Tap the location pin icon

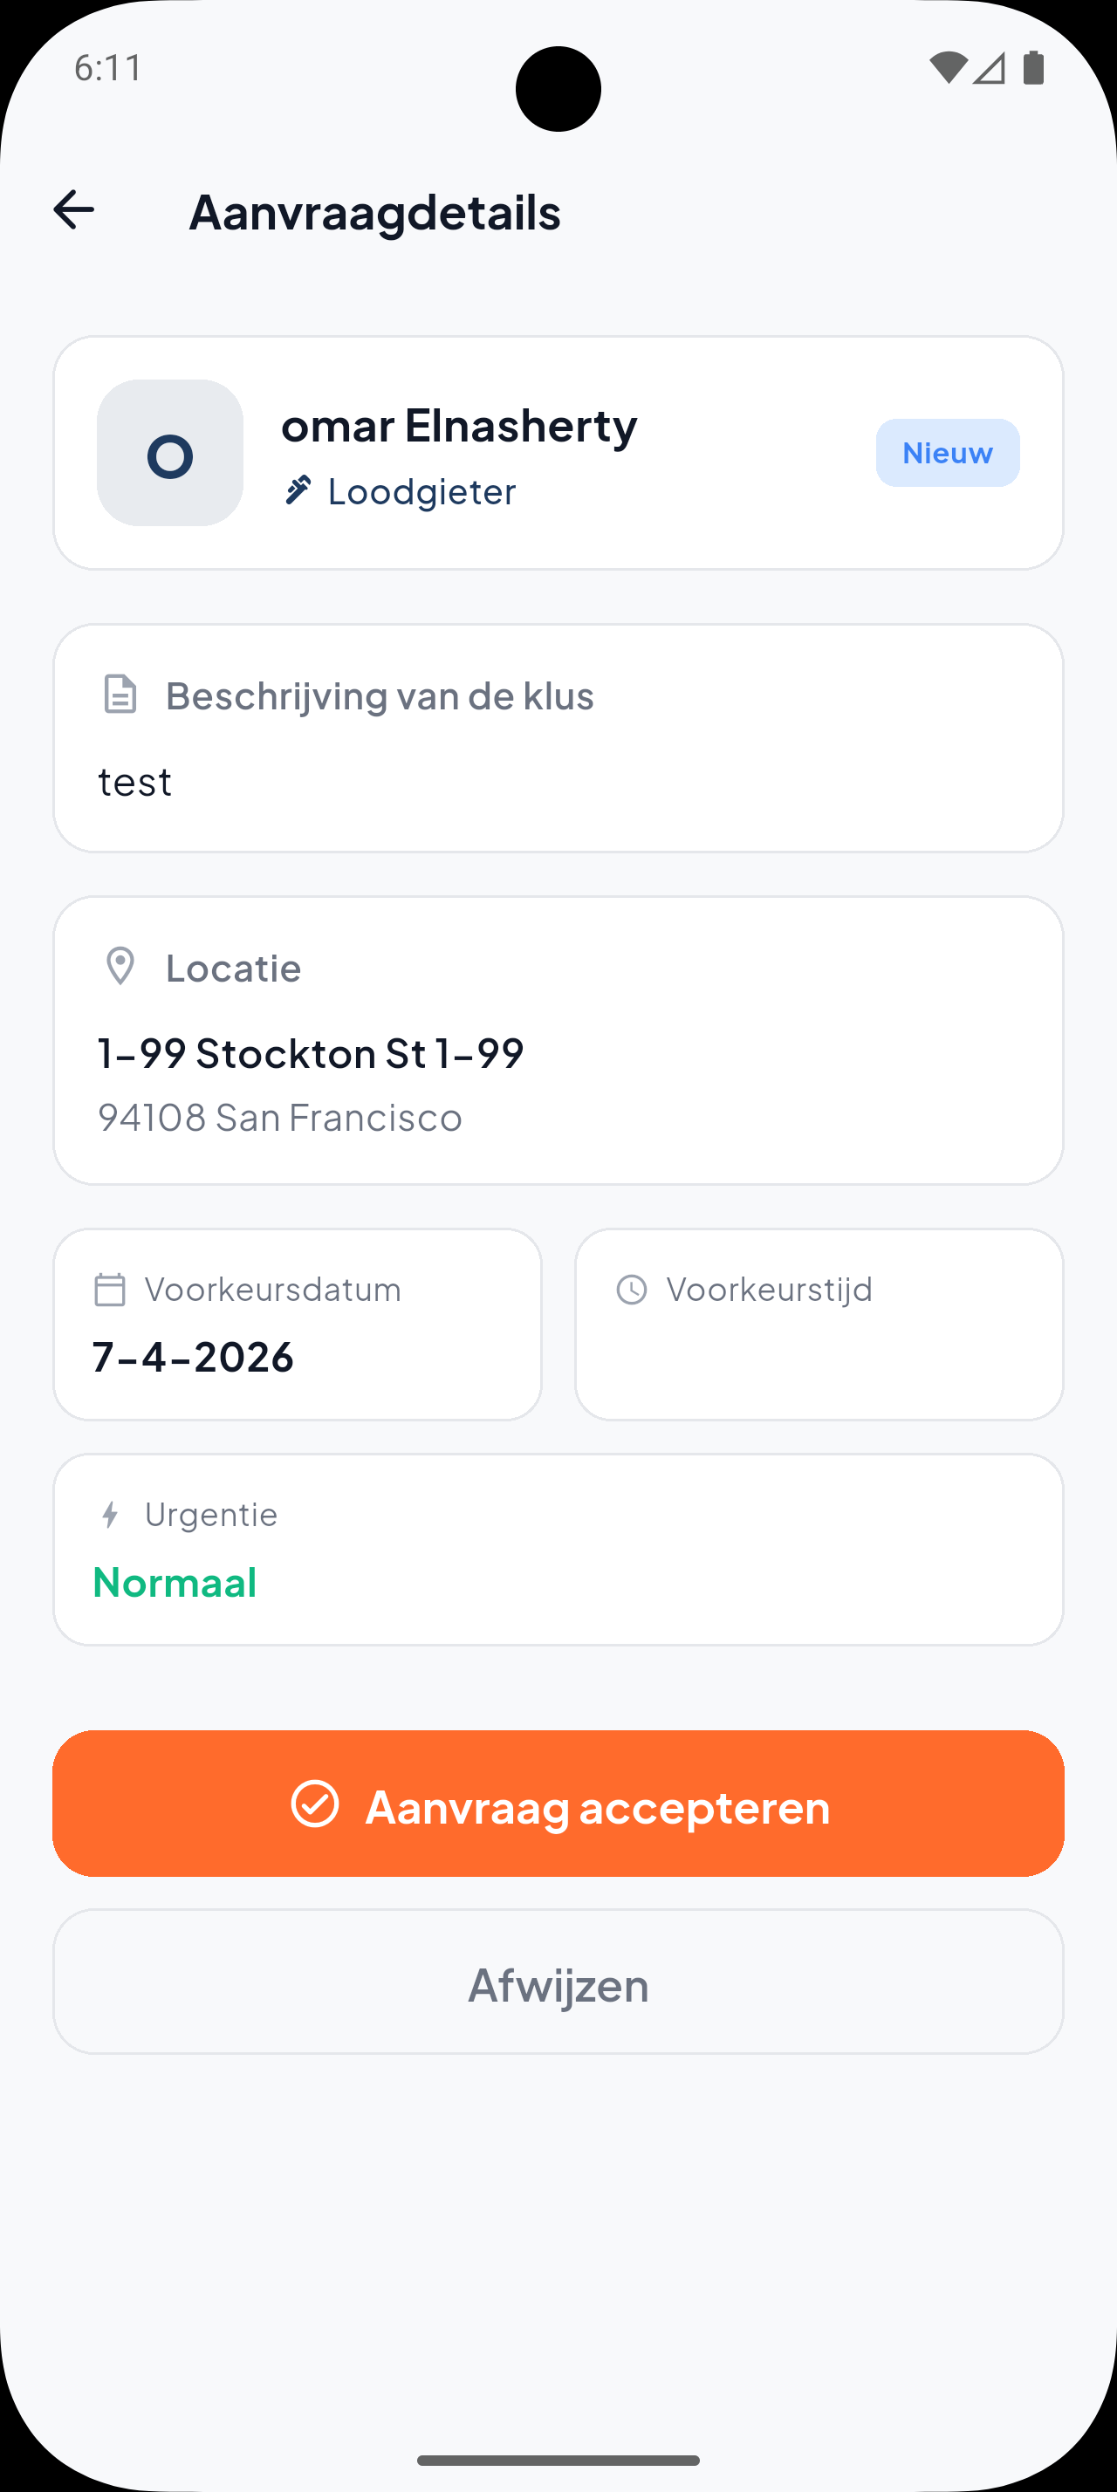click(121, 967)
